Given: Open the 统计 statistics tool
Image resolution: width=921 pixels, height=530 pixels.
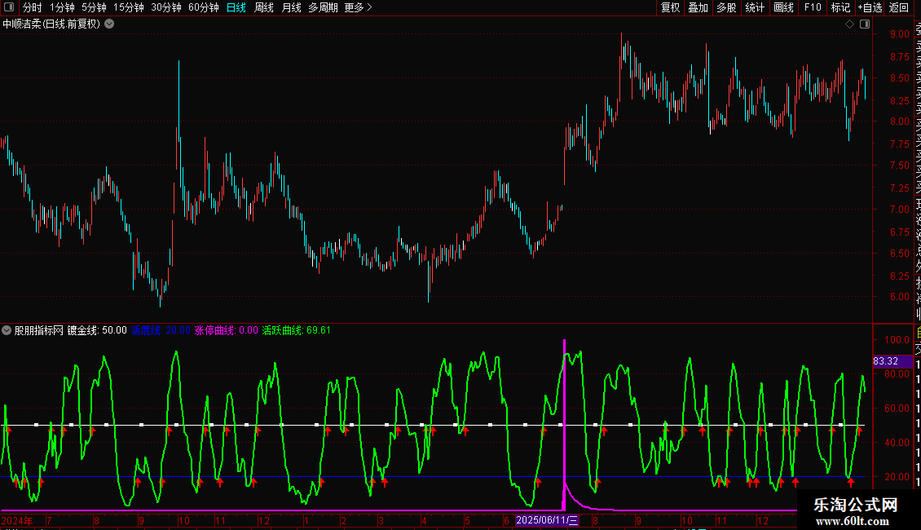Looking at the screenshot, I should (755, 7).
